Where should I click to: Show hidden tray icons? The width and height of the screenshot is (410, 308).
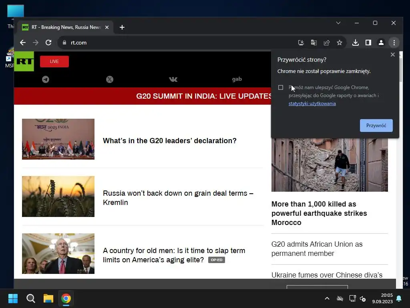click(x=327, y=298)
